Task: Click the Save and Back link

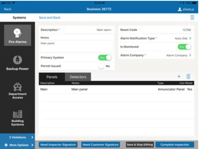Action: (50, 17)
